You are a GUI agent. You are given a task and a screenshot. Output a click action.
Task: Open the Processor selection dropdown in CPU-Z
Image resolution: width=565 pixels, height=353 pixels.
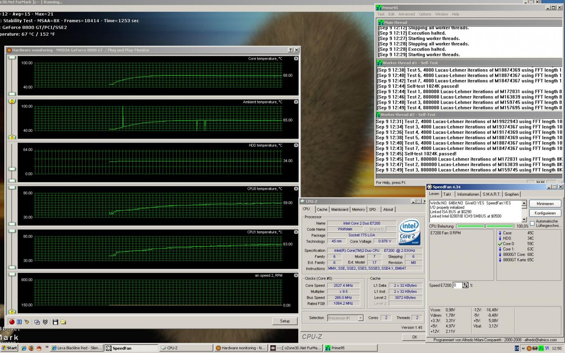[x=360, y=318]
